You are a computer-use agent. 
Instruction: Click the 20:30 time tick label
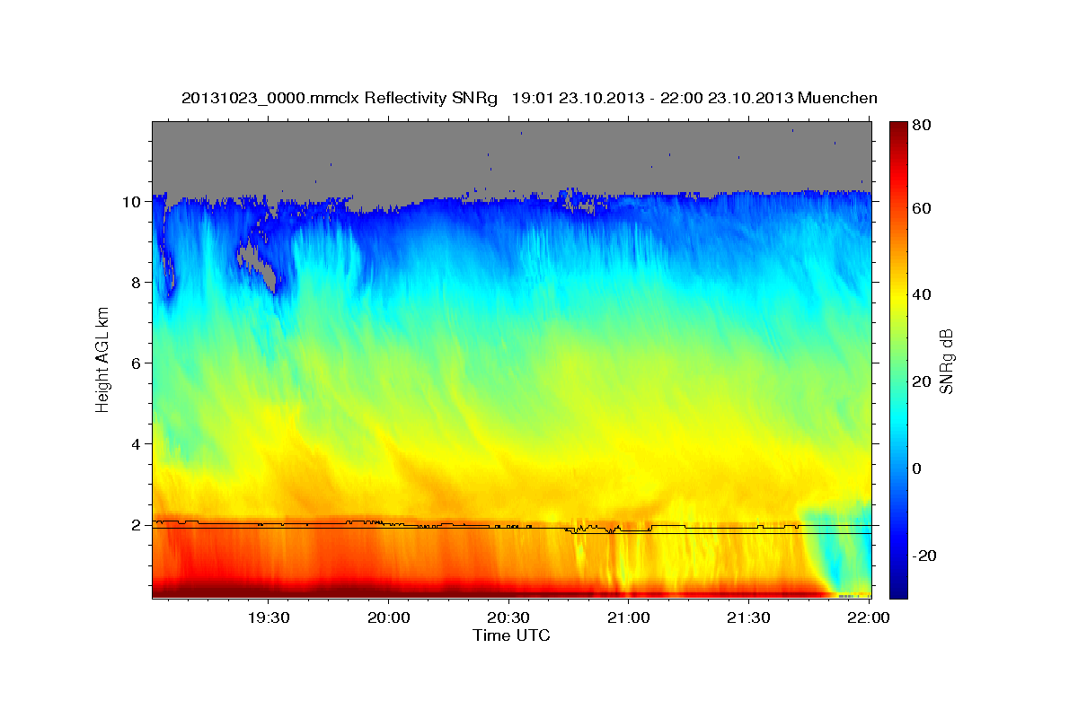click(x=508, y=617)
